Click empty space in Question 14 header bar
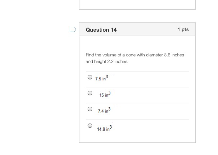The height and width of the screenshot is (155, 218). 146,30
